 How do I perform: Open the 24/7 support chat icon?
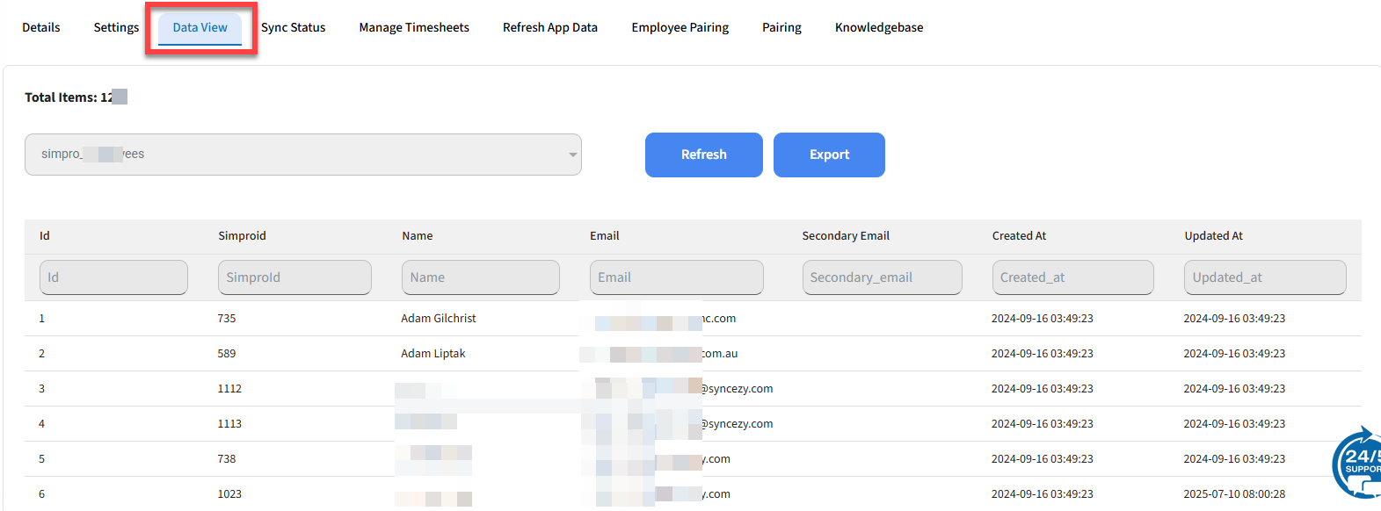click(x=1358, y=463)
